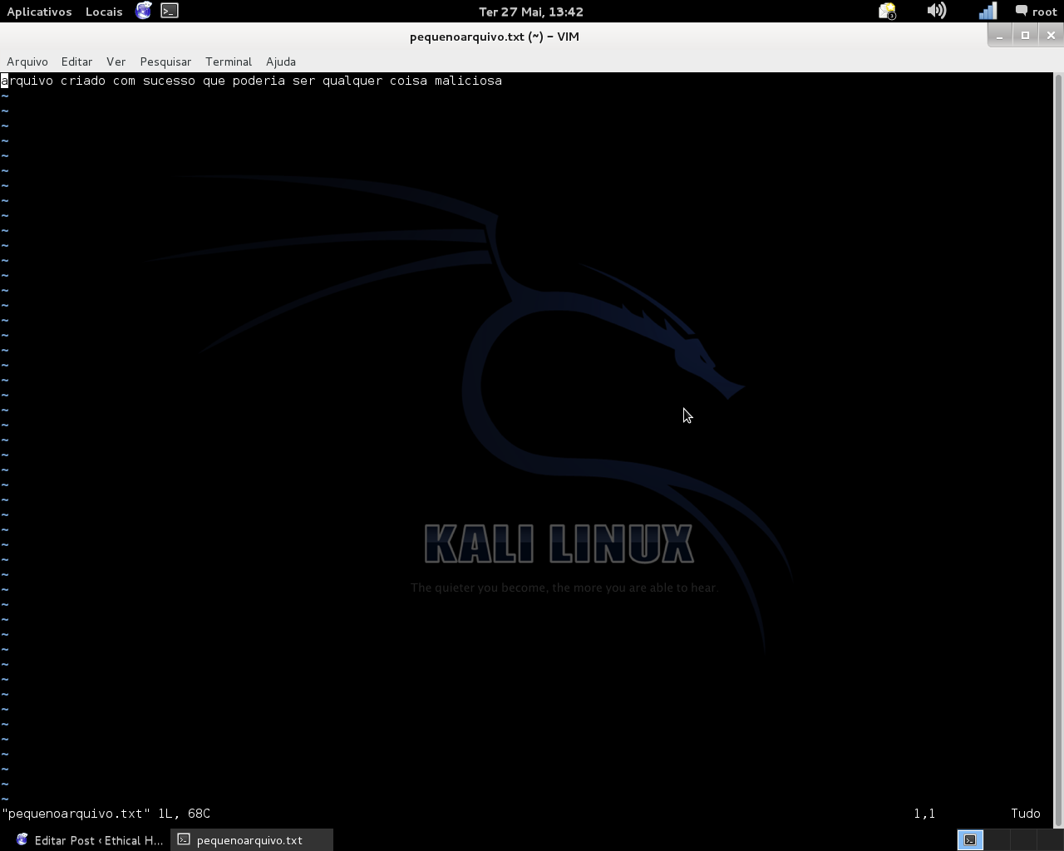Open the volume speaker icon

point(937,11)
